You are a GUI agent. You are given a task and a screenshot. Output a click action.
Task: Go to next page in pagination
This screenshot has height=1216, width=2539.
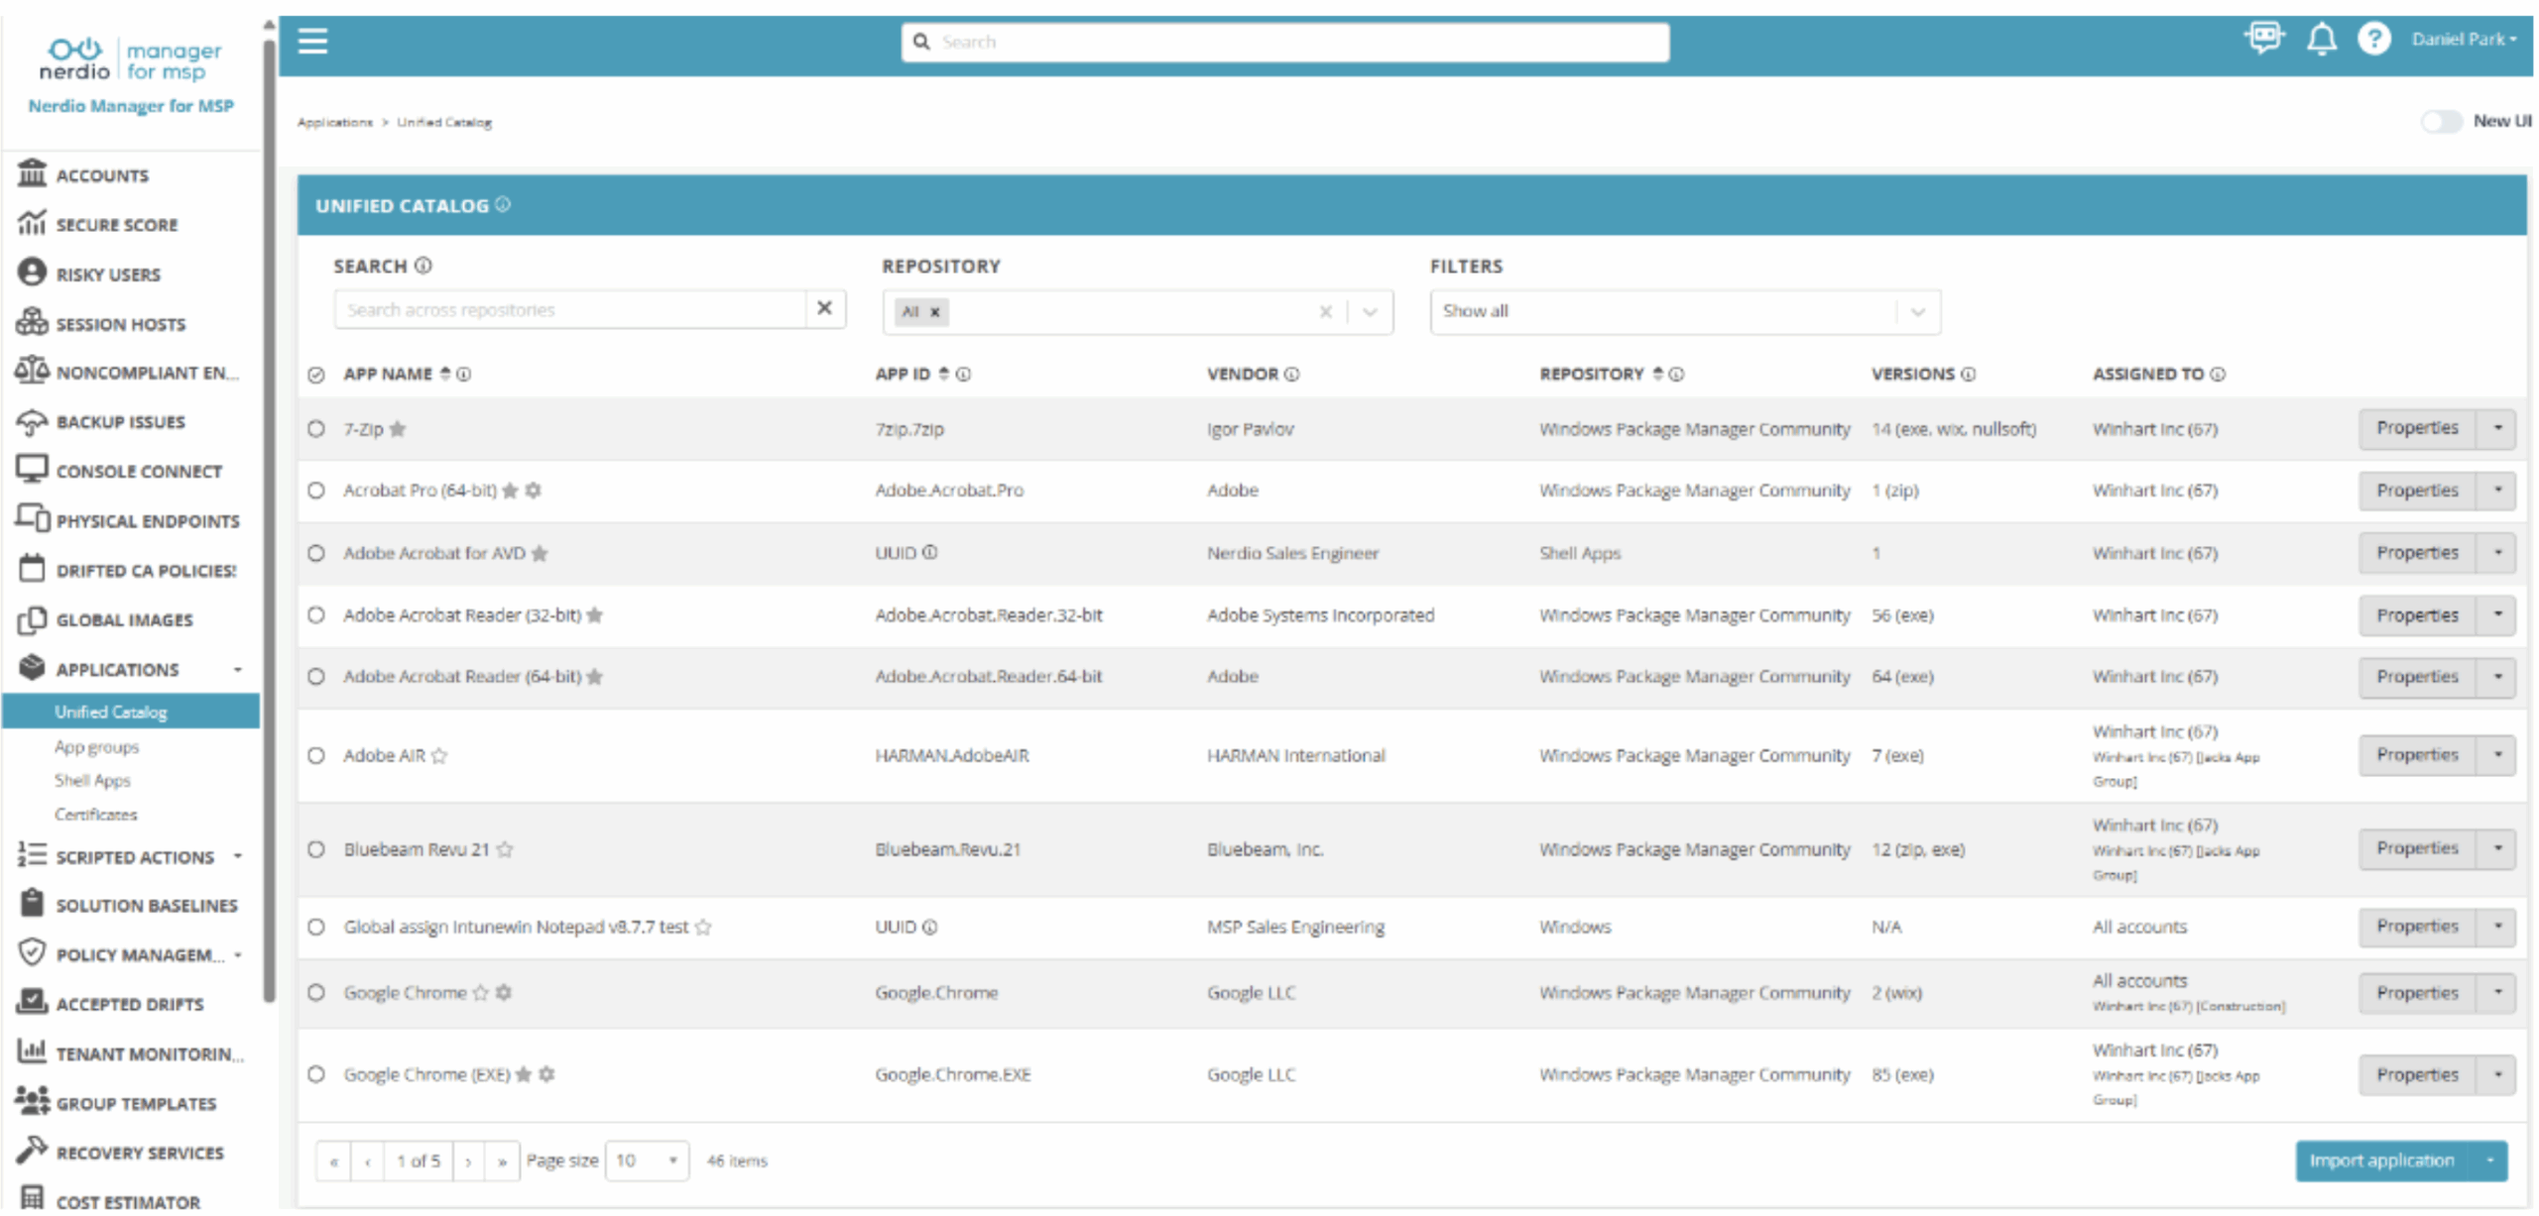[x=468, y=1161]
